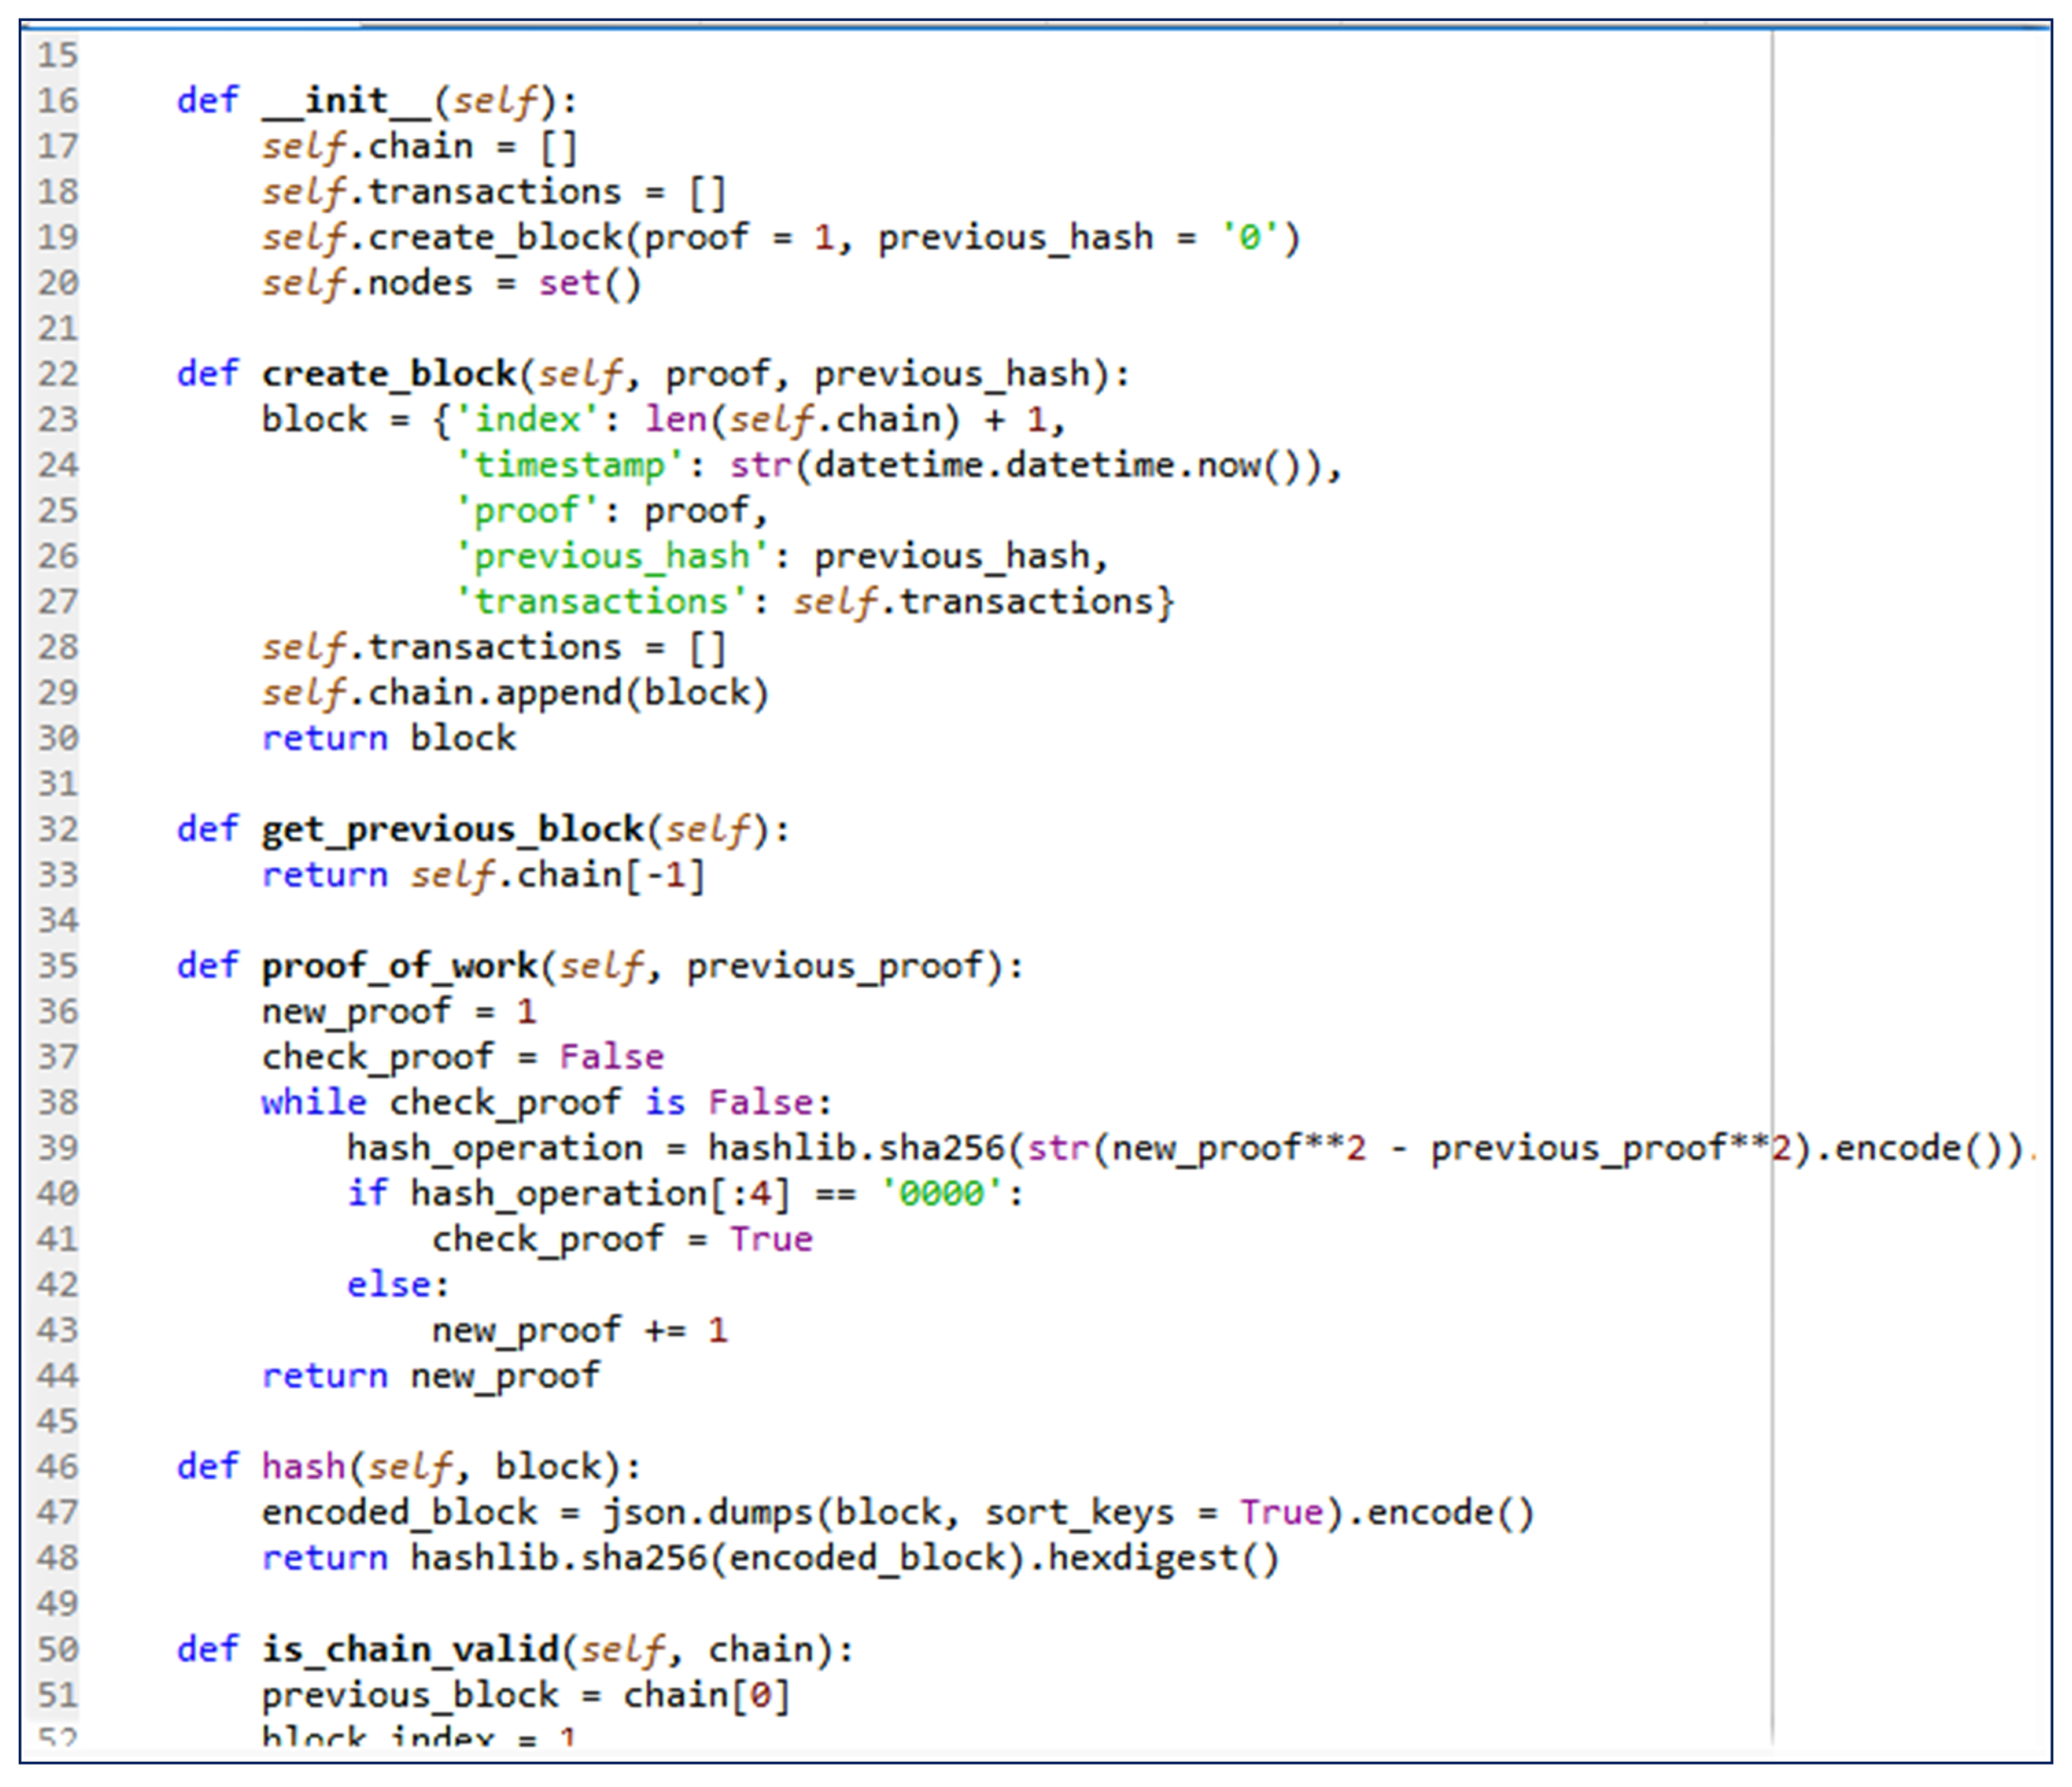Click 'return new_proof' statement

[431, 1376]
